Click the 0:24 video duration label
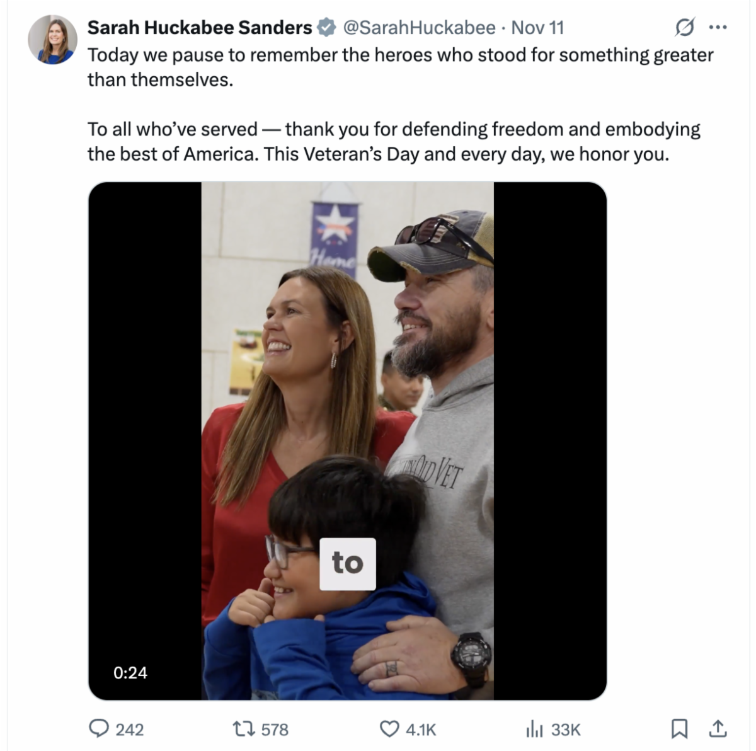This screenshot has height=751, width=756. pos(130,673)
